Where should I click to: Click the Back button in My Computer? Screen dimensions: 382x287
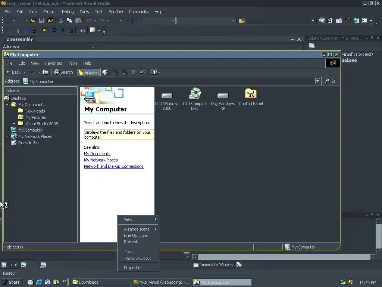(14, 72)
